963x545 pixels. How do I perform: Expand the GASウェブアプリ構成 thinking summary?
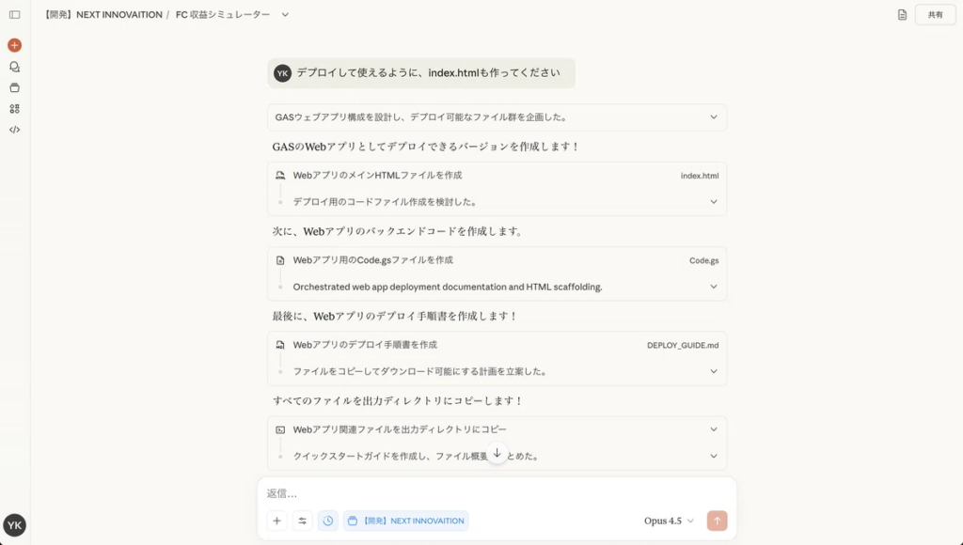click(713, 117)
